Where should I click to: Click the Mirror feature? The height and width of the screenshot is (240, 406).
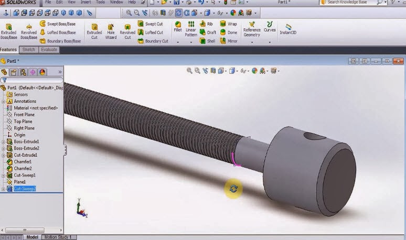(x=229, y=41)
